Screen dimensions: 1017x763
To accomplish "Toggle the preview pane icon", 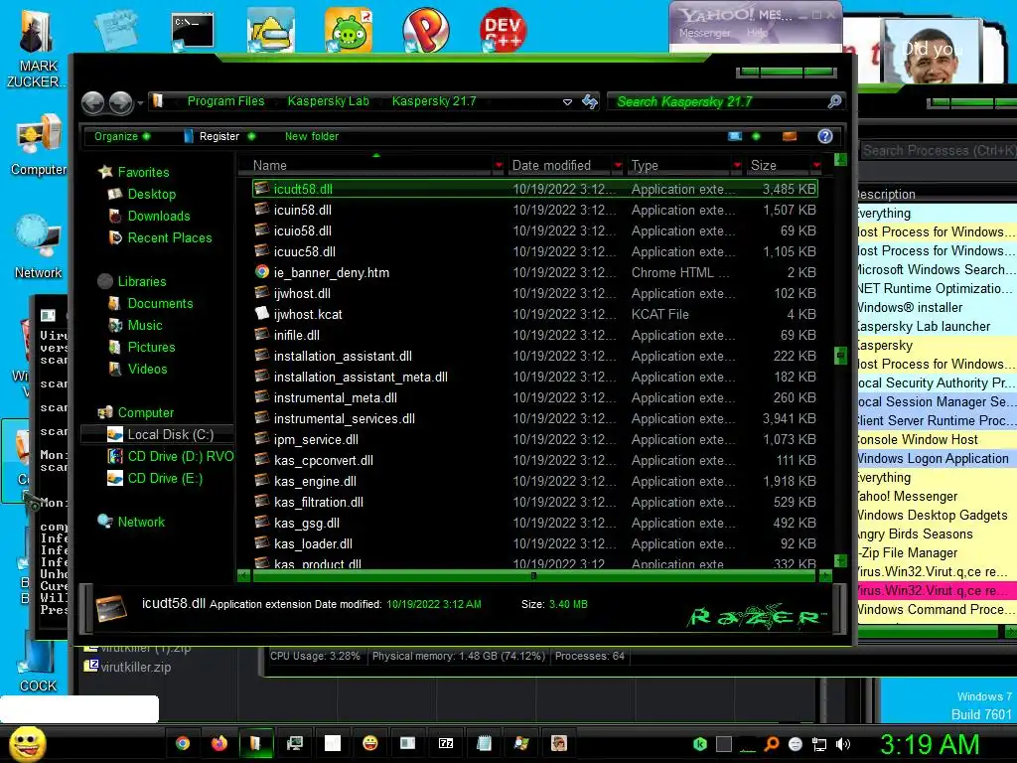I will (x=790, y=136).
